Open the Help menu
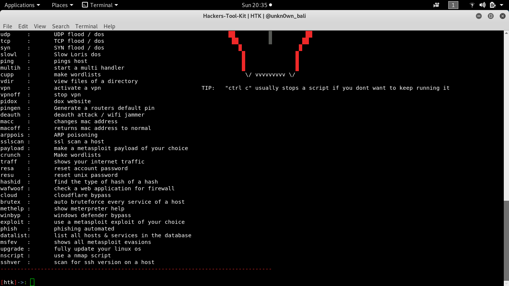The image size is (509, 286). 109,26
